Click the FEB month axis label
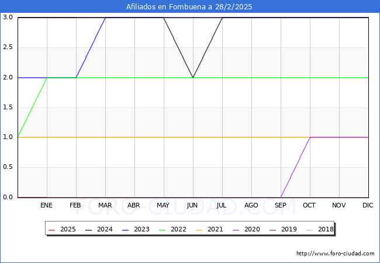The height and width of the screenshot is (263, 380). [x=75, y=205]
